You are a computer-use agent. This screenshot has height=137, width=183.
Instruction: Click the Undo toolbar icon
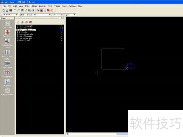click(x=15, y=11)
